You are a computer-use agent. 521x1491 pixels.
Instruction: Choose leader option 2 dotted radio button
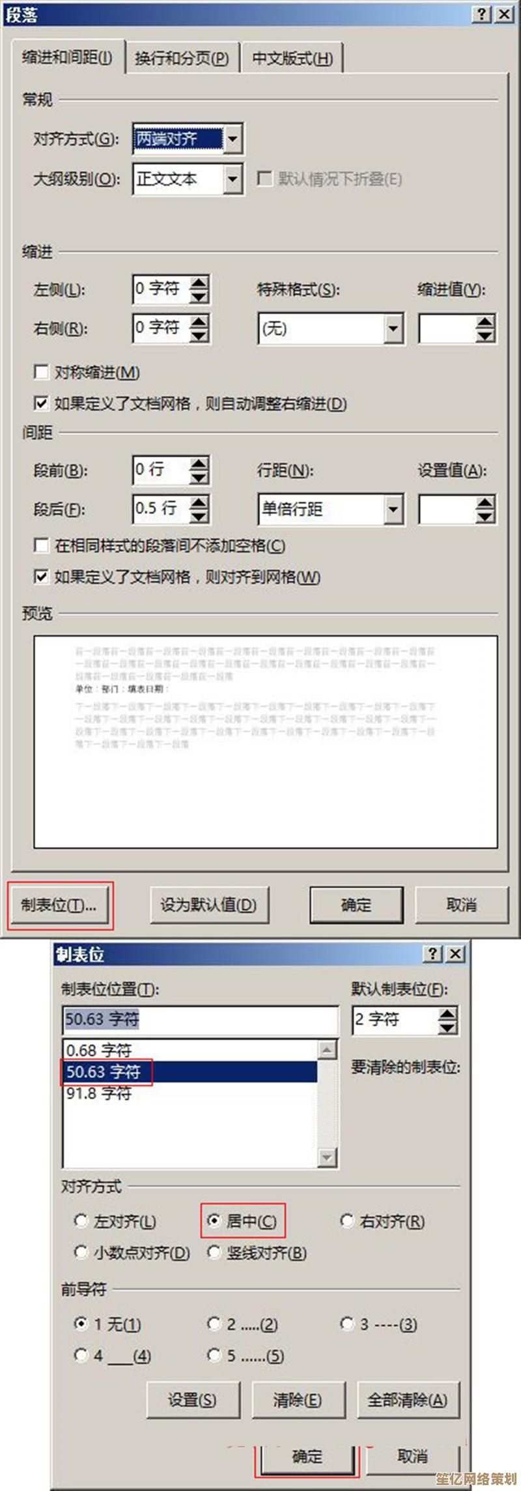214,1323
